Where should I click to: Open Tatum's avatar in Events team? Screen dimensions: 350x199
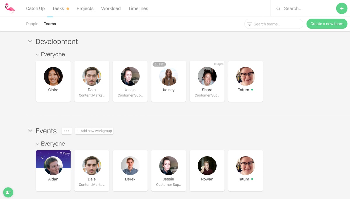(246, 166)
